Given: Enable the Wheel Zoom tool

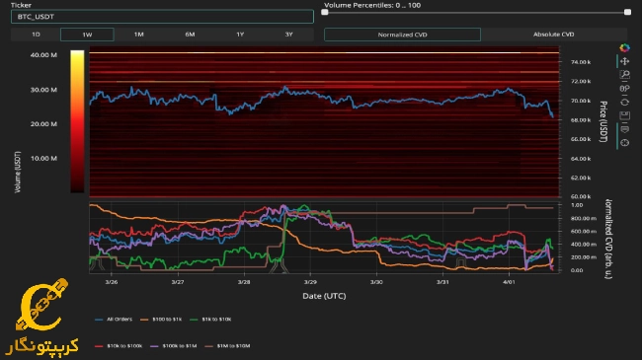Looking at the screenshot, I should point(624,89).
